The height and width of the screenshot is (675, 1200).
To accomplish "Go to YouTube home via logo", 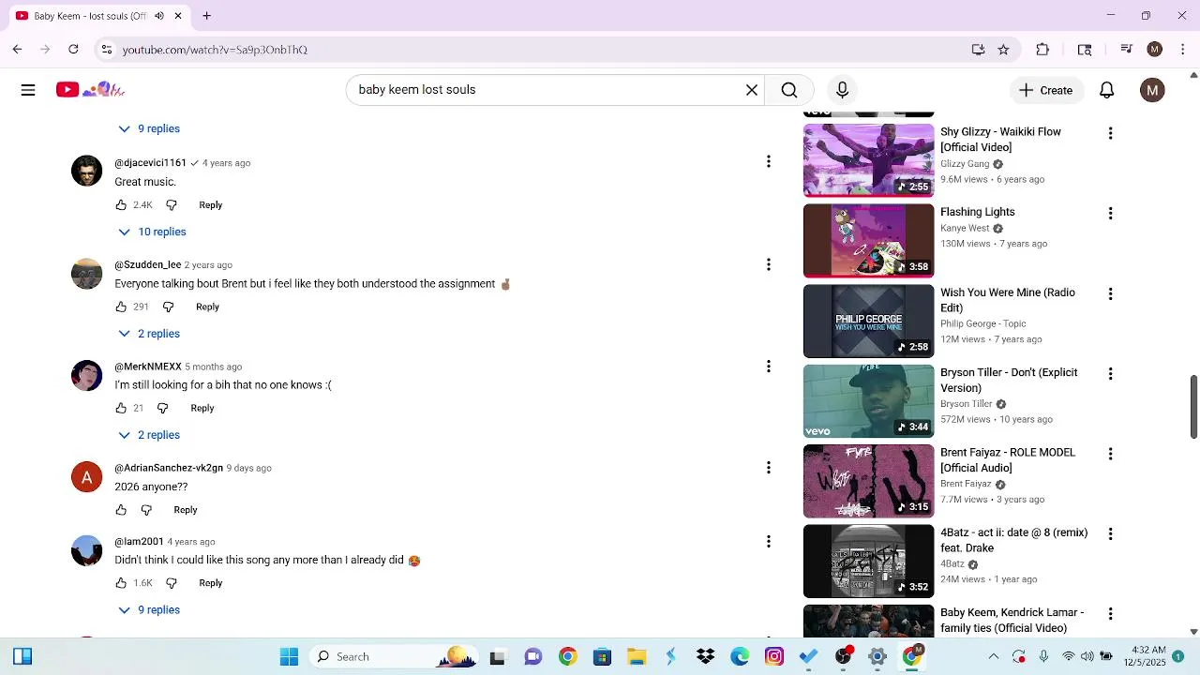I will pyautogui.click(x=90, y=90).
